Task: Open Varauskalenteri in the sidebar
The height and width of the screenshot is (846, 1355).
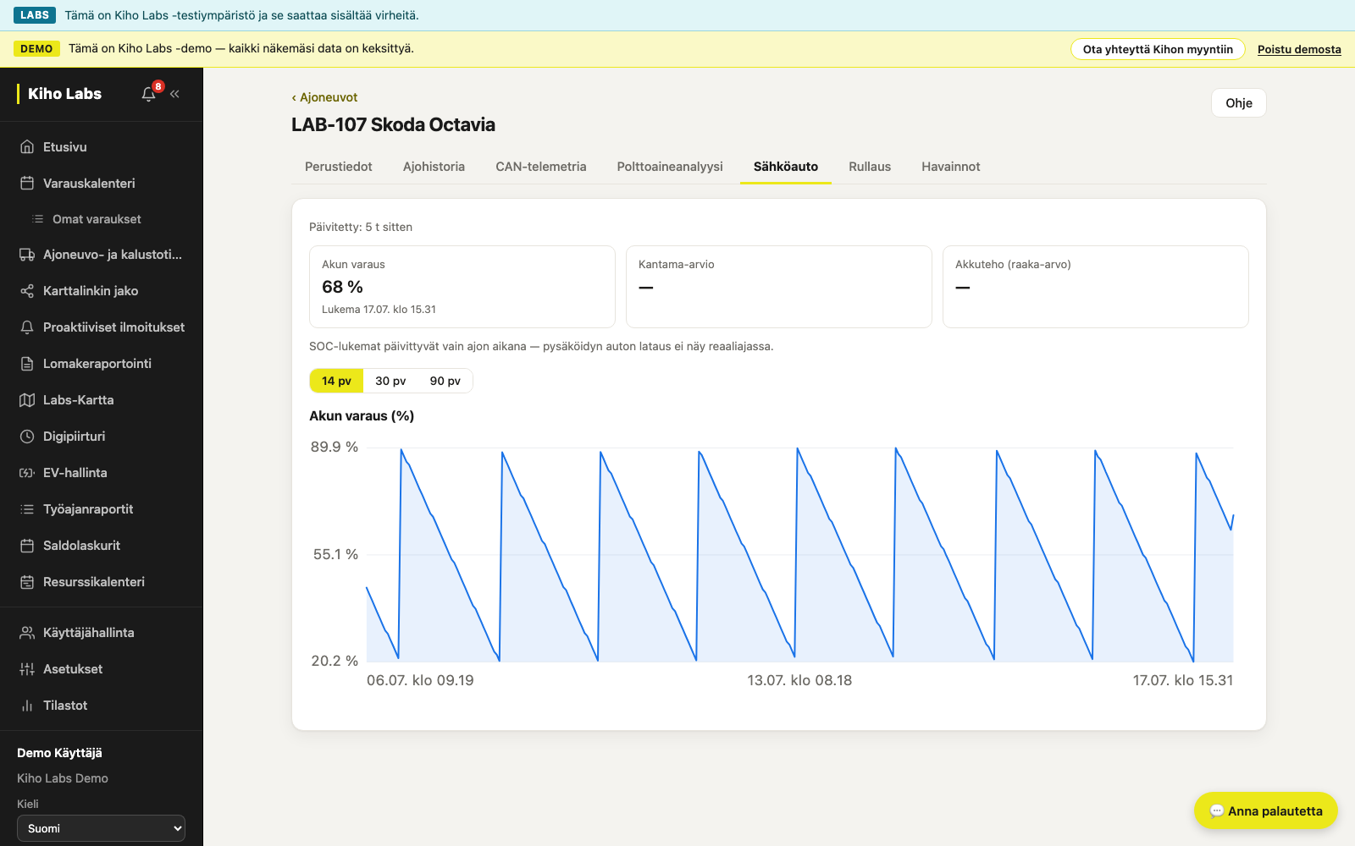Action: [102, 184]
